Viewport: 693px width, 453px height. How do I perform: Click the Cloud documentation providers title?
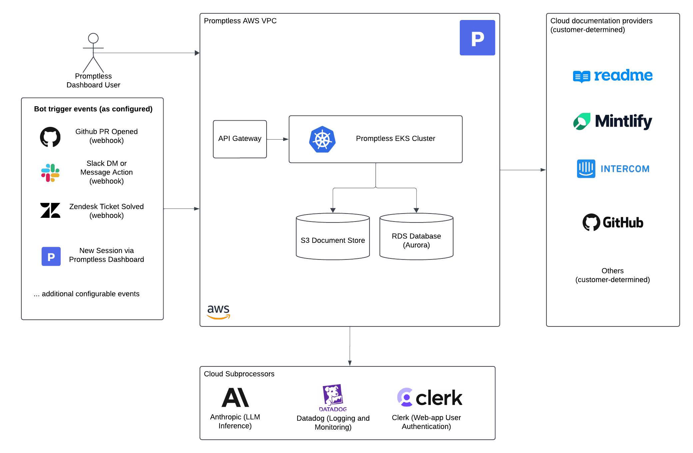tap(601, 25)
